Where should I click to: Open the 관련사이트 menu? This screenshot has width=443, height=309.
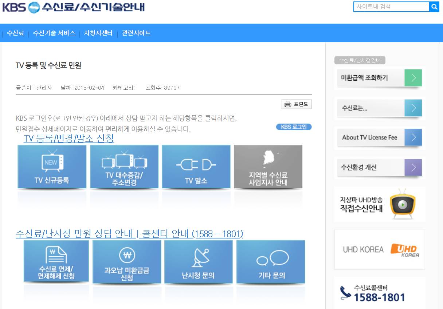coord(136,33)
